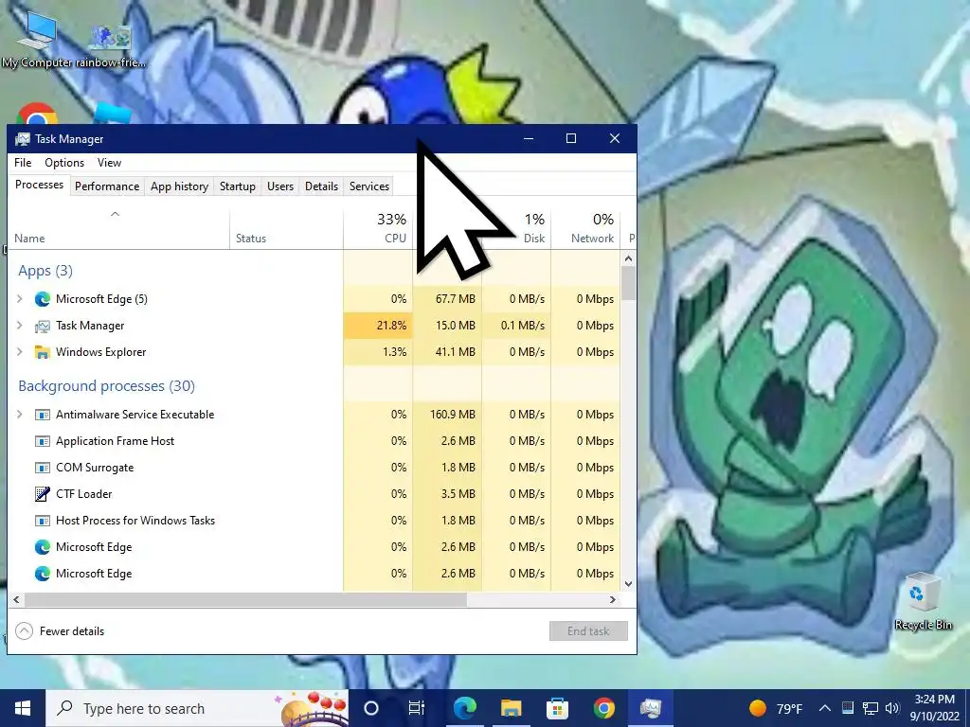Image resolution: width=970 pixels, height=727 pixels.
Task: Collapse view with Fewer details
Action: pyautogui.click(x=60, y=631)
